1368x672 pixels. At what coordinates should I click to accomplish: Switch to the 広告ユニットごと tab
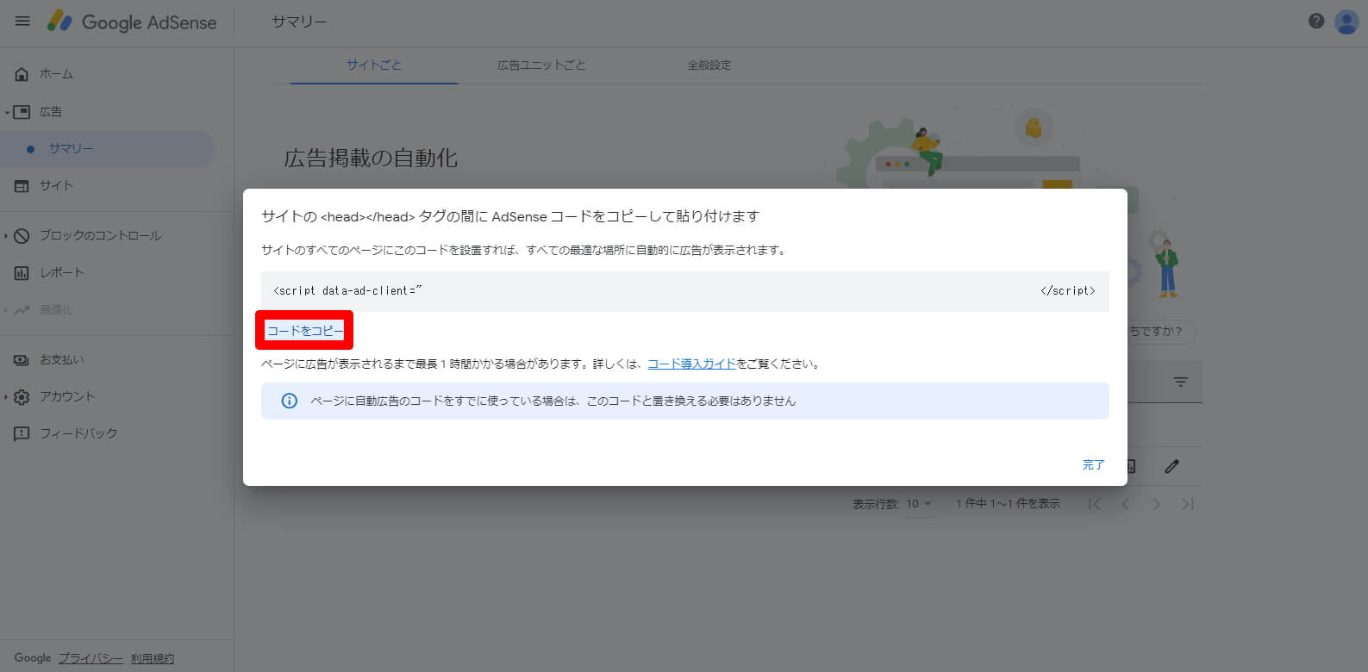541,65
